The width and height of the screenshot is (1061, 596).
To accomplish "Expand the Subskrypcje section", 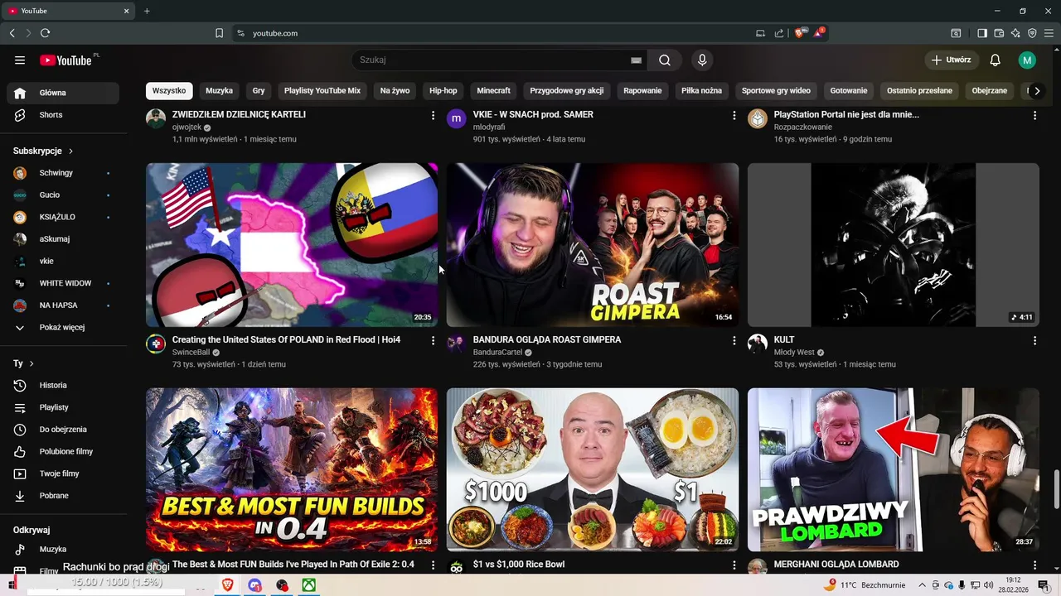I will pyautogui.click(x=43, y=151).
